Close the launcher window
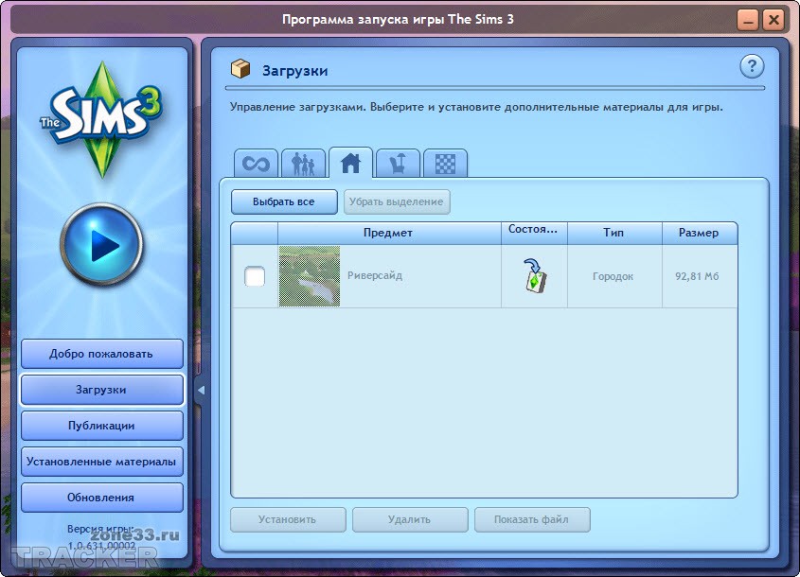The image size is (800, 577). tap(773, 21)
